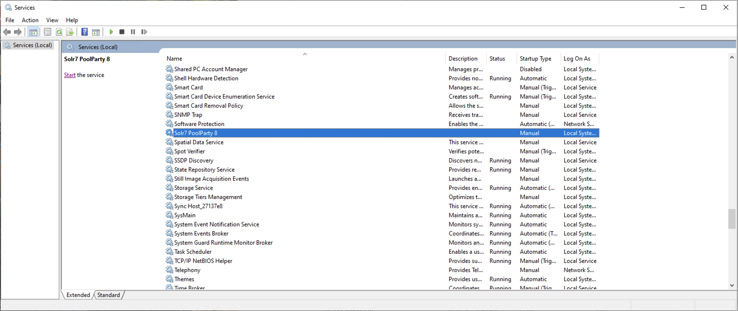Image resolution: width=738 pixels, height=311 pixels.
Task: Click Disabled startup type of Shared PC Account Manager
Action: pyautogui.click(x=531, y=69)
